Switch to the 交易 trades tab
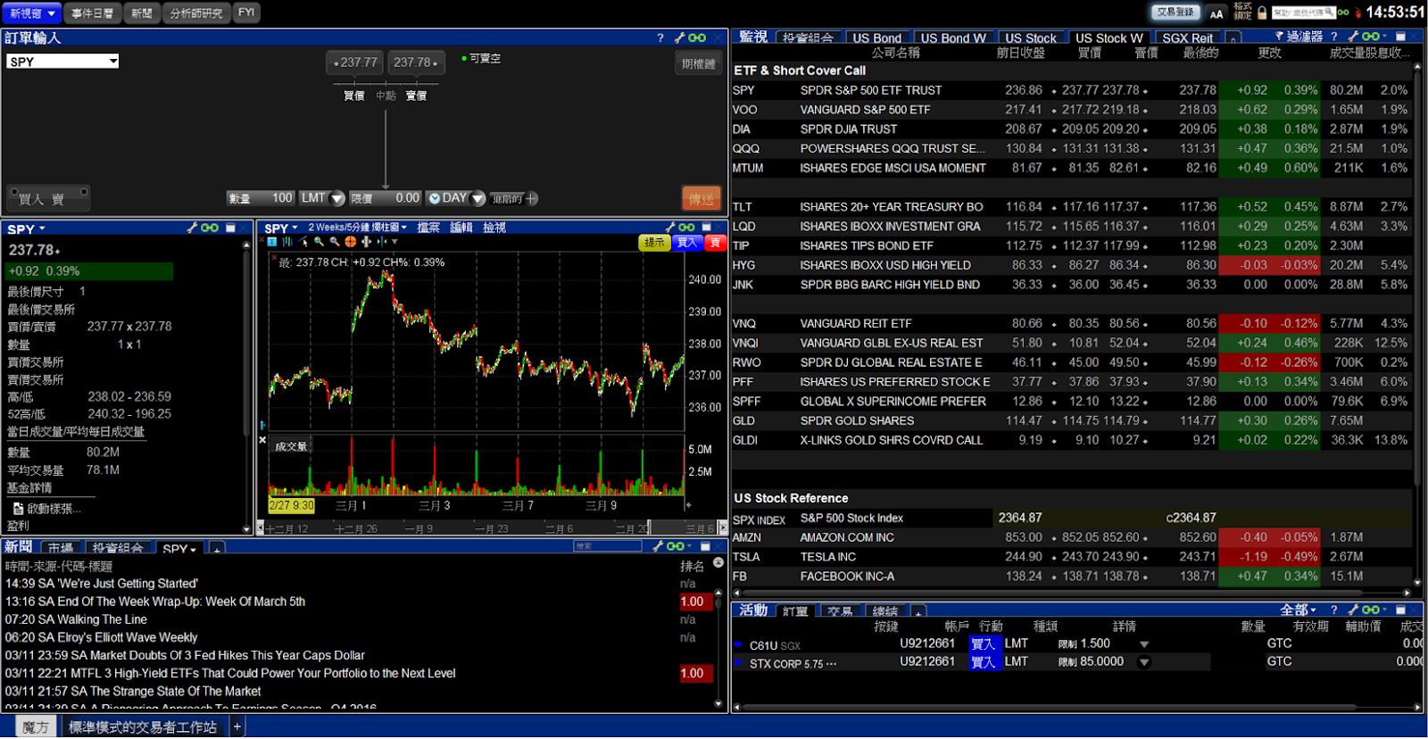1428x739 pixels. tap(839, 612)
